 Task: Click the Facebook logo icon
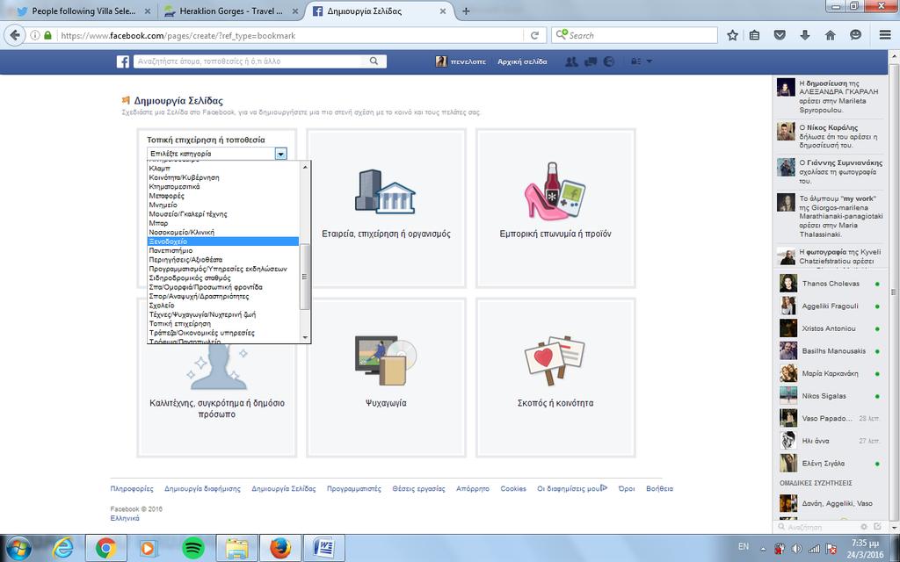[x=123, y=61]
